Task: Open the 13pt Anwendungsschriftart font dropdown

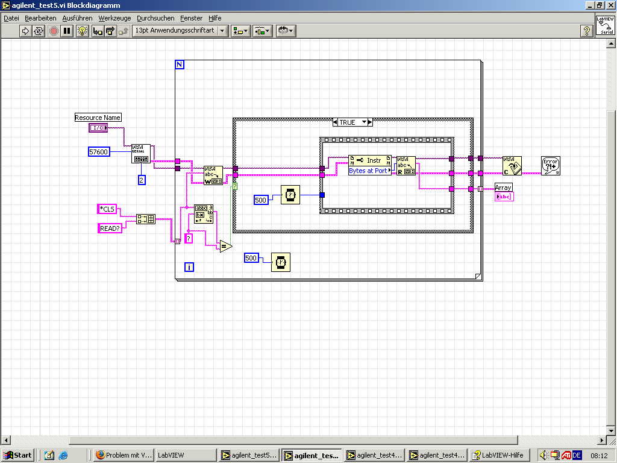Action: pyautogui.click(x=180, y=31)
